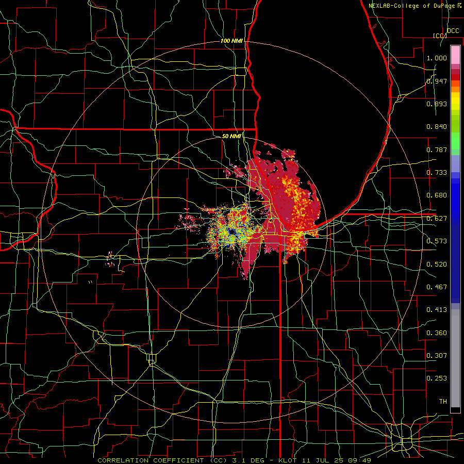Click the "DCC" label above the color scale

pyautogui.click(x=453, y=30)
